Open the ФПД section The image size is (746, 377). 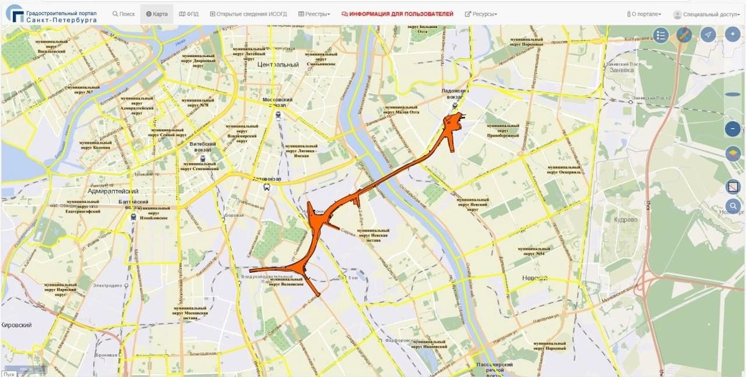[x=188, y=14]
